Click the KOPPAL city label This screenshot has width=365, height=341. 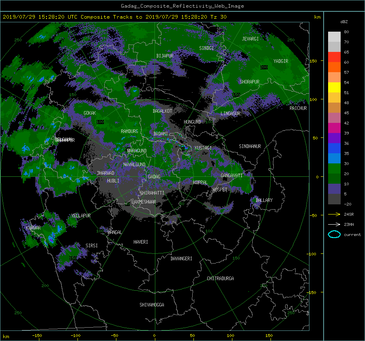200,182
